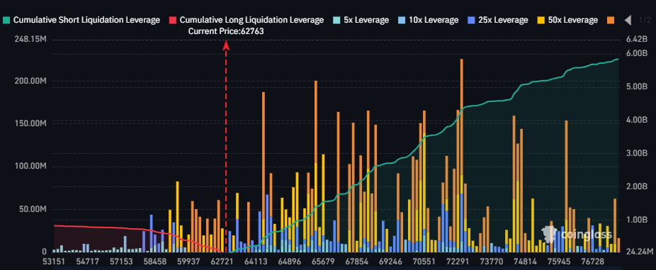Click right axis label 5.00B
Image resolution: width=656 pixels, height=270 pixels.
pos(637,86)
